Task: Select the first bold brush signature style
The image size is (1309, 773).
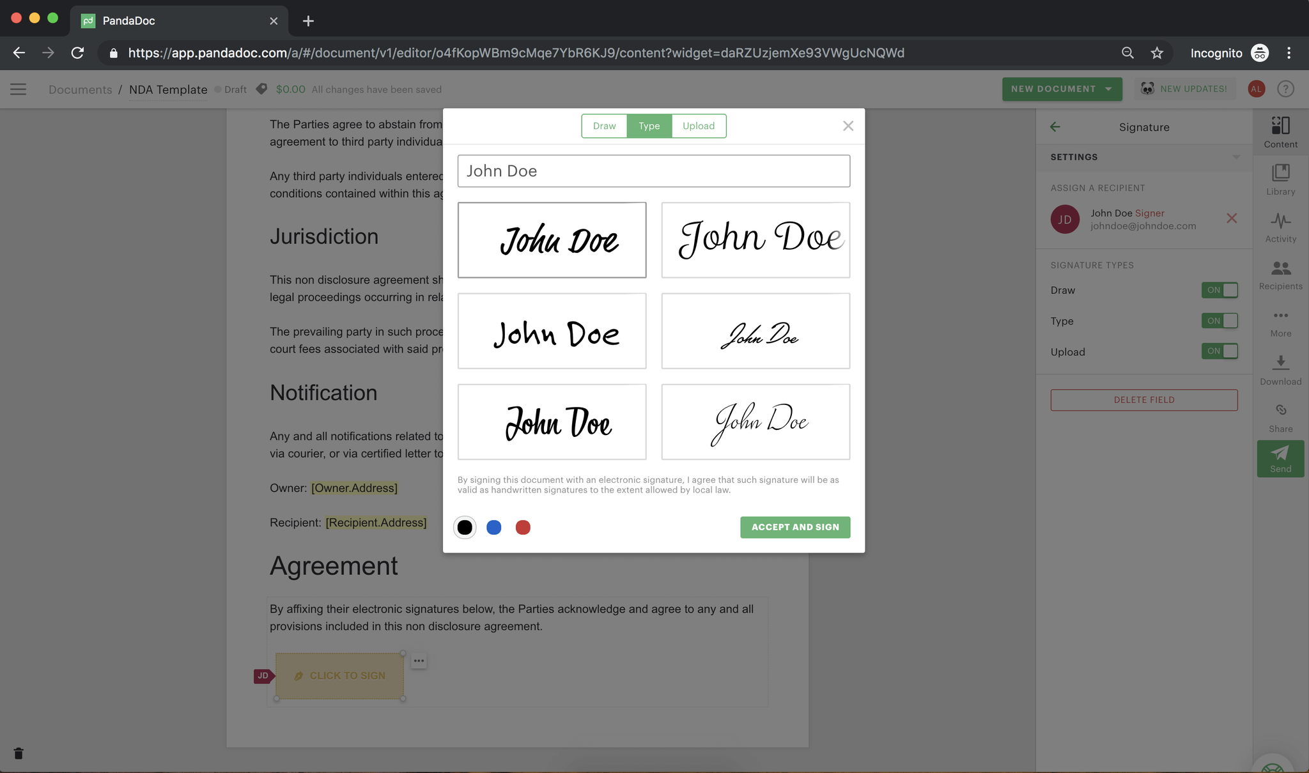Action: [552, 240]
